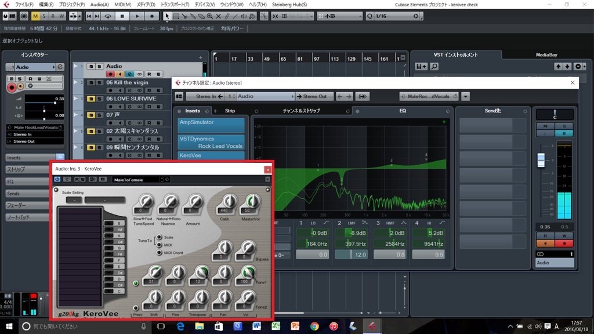
Task: Expand the Audio track disclosure triangle
Action: 75,66
